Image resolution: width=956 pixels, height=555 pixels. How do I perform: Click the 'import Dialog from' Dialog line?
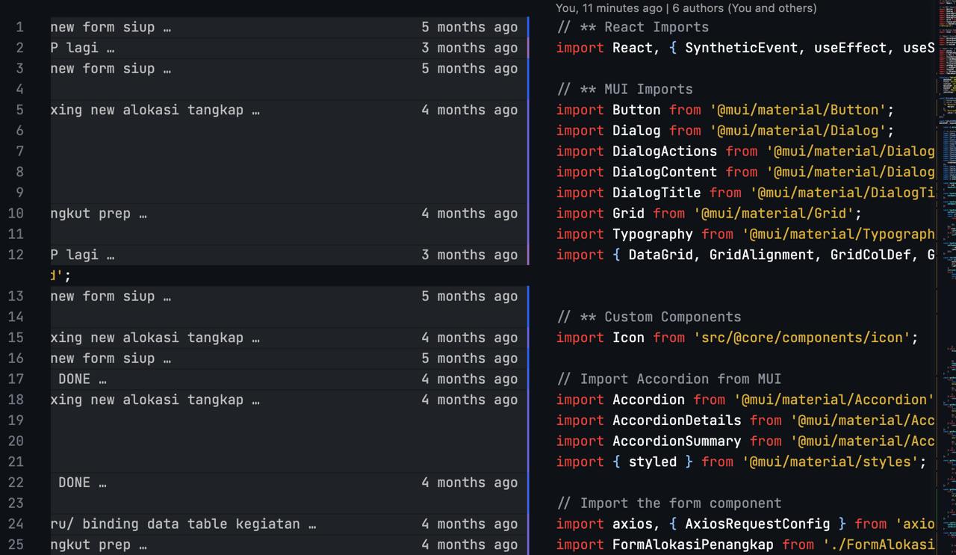[725, 131]
